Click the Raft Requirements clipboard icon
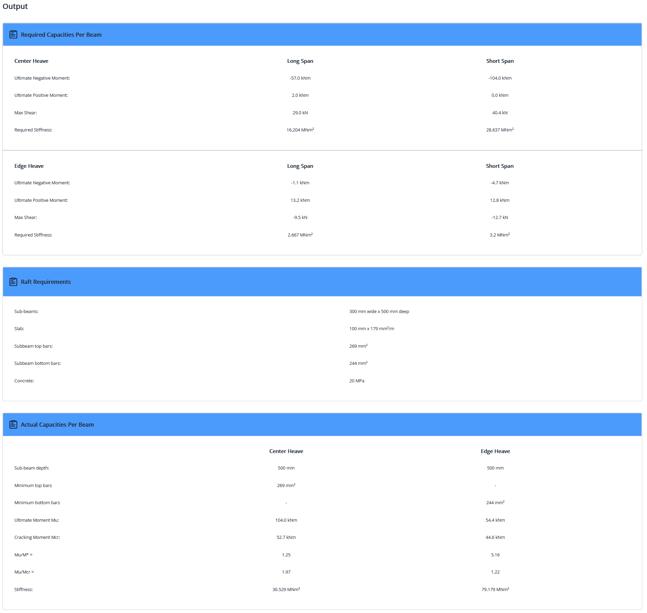The width and height of the screenshot is (647, 613). (x=13, y=282)
